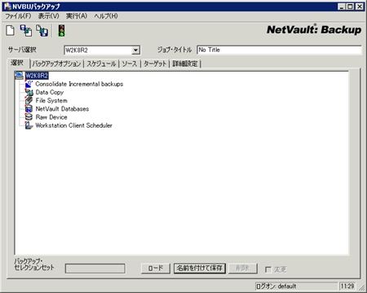Image resolution: width=367 pixels, height=293 pixels.
Task: Select Data Copy tree item
Action: (50, 93)
